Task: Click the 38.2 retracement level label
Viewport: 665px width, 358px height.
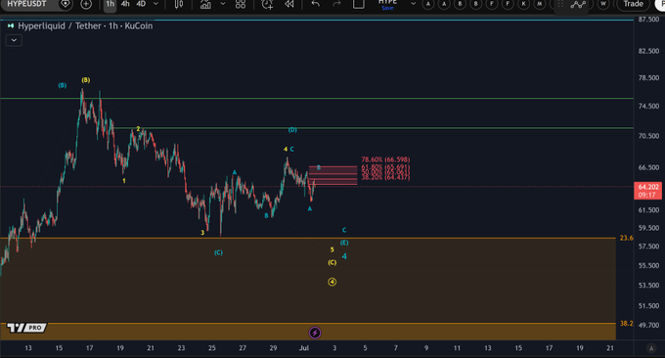Action: [626, 323]
